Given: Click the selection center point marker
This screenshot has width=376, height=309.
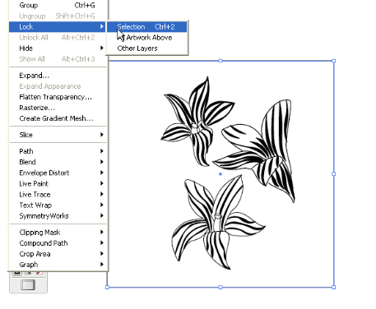Looking at the screenshot, I should point(220,174).
